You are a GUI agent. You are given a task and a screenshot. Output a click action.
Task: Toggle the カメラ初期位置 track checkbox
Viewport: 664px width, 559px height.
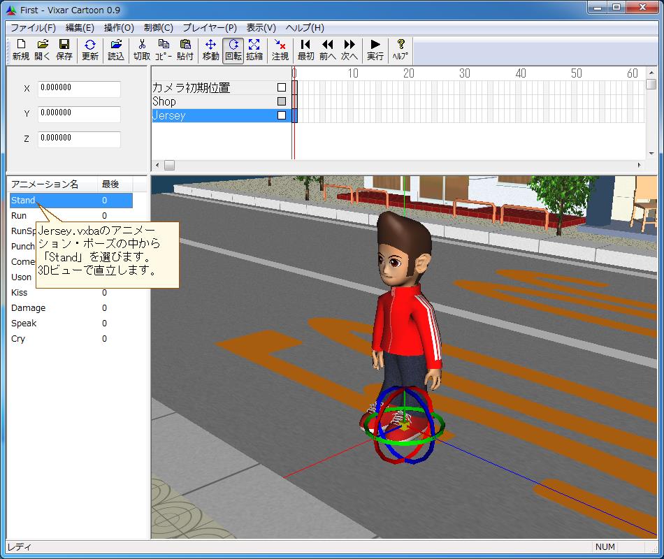[282, 88]
